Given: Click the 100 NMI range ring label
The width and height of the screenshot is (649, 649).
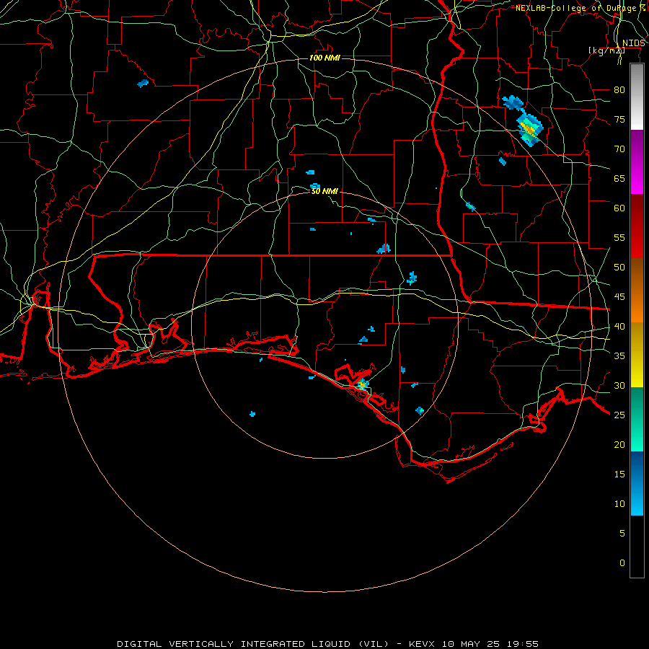Looking at the screenshot, I should (324, 58).
